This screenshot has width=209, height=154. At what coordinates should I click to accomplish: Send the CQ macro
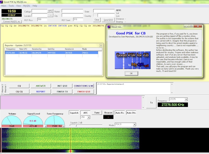click(x=19, y=86)
